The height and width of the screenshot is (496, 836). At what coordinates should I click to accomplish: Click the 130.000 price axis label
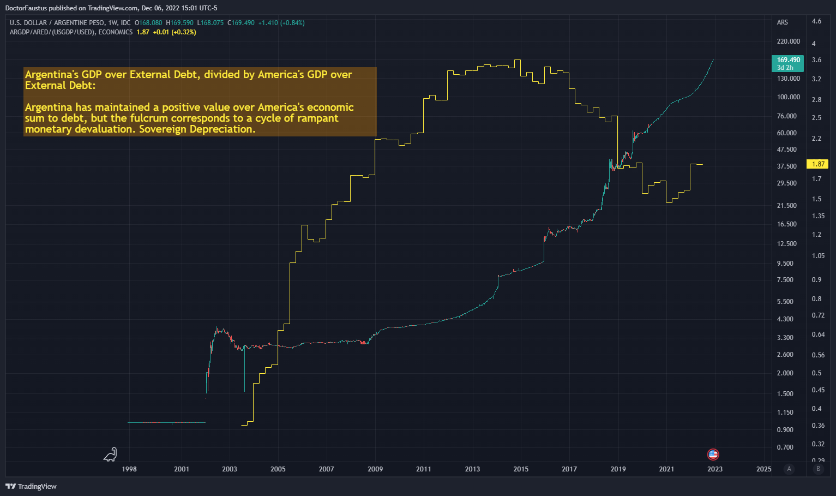[789, 79]
